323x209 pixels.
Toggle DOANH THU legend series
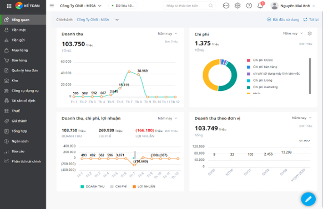93,187
